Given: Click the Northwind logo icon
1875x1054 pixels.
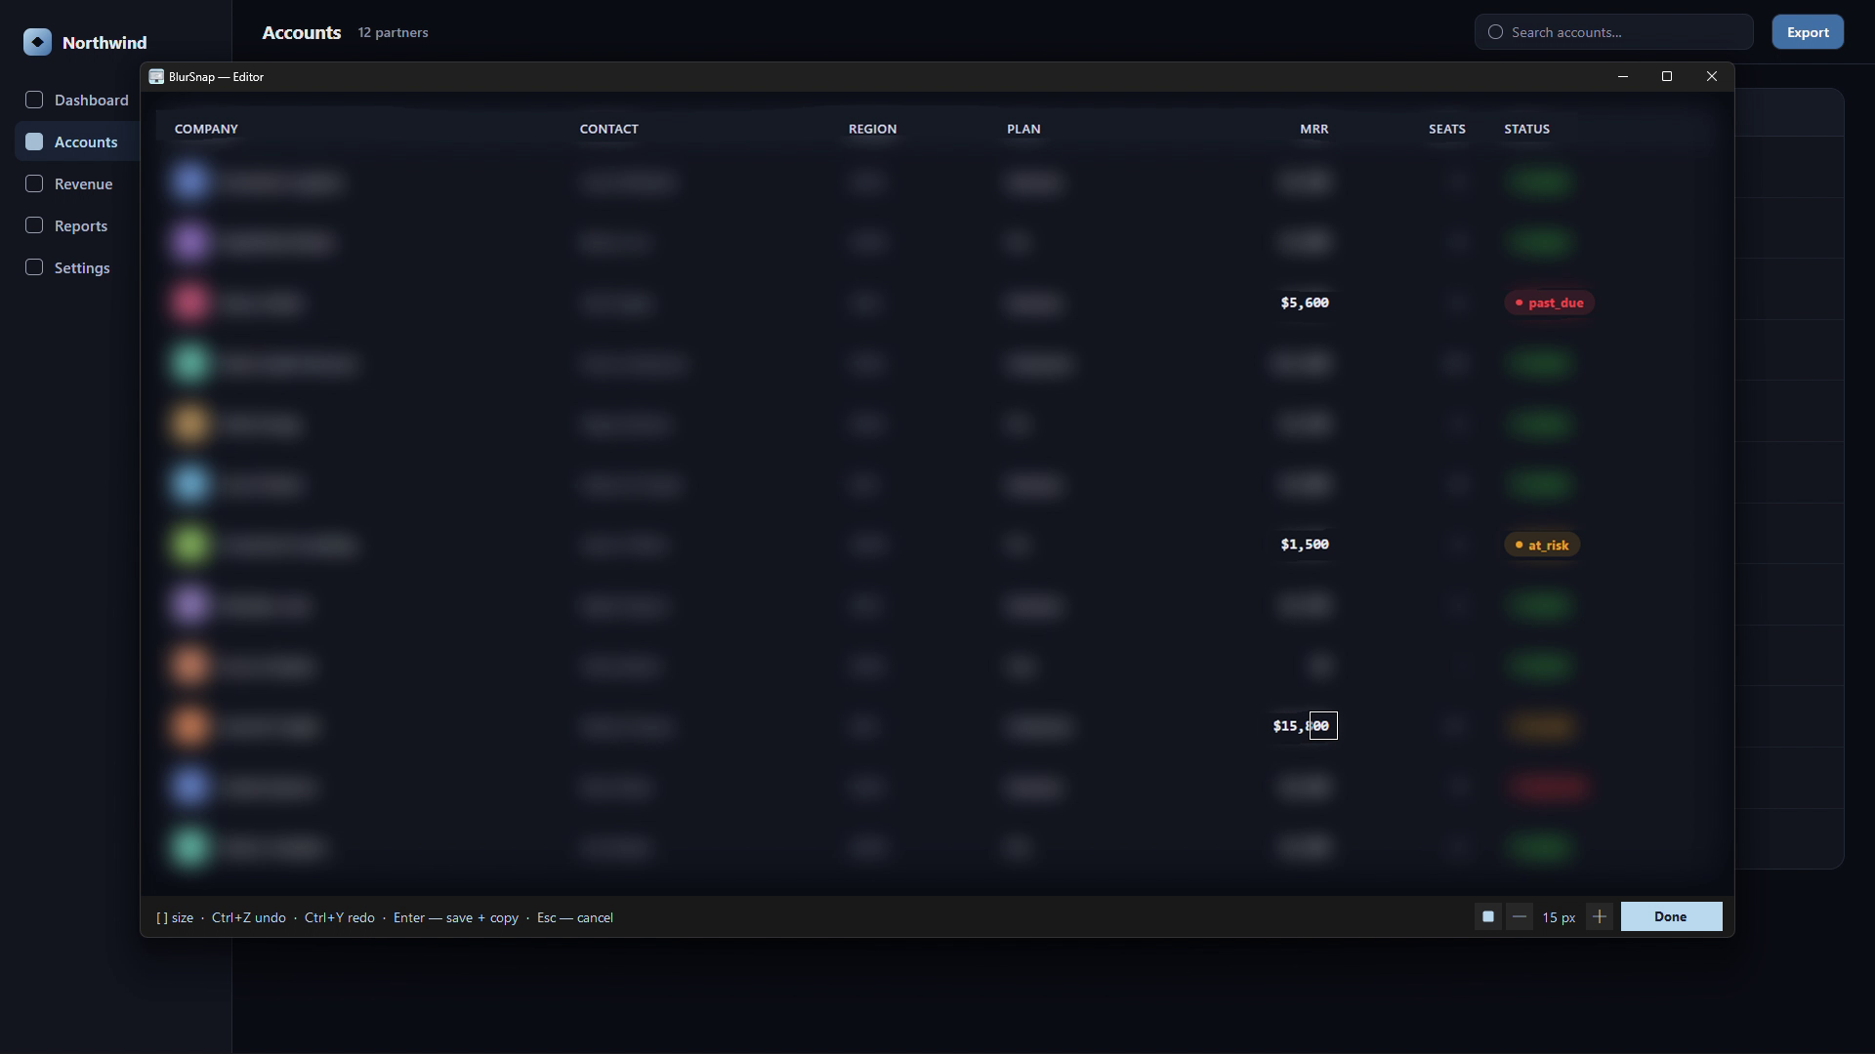Looking at the screenshot, I should [37, 42].
